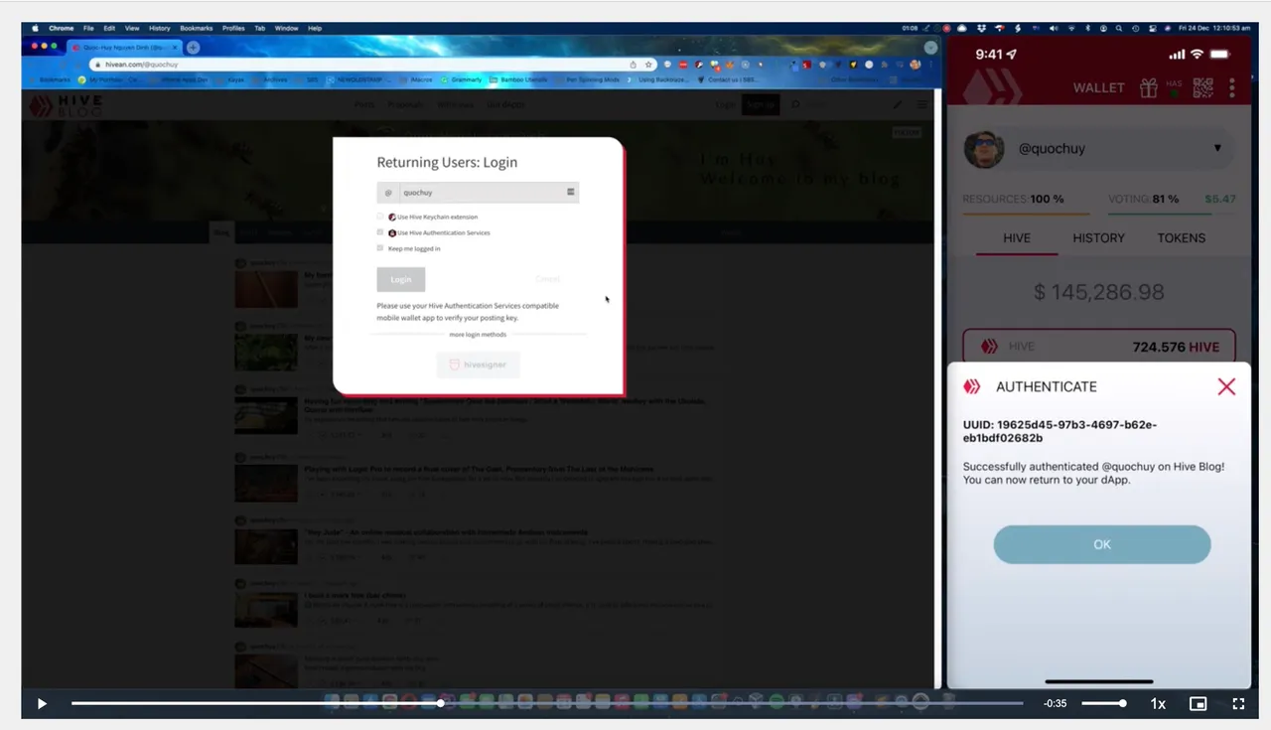The height and width of the screenshot is (730, 1271).
Task: Open the Help menu in the menu bar
Action: pos(315,28)
